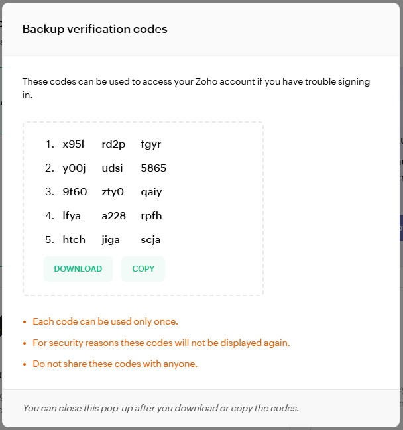Click the numeric code segment '5865'
The height and width of the screenshot is (430, 403).
154,168
